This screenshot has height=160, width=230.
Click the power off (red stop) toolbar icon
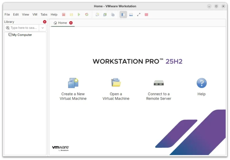tap(63, 14)
